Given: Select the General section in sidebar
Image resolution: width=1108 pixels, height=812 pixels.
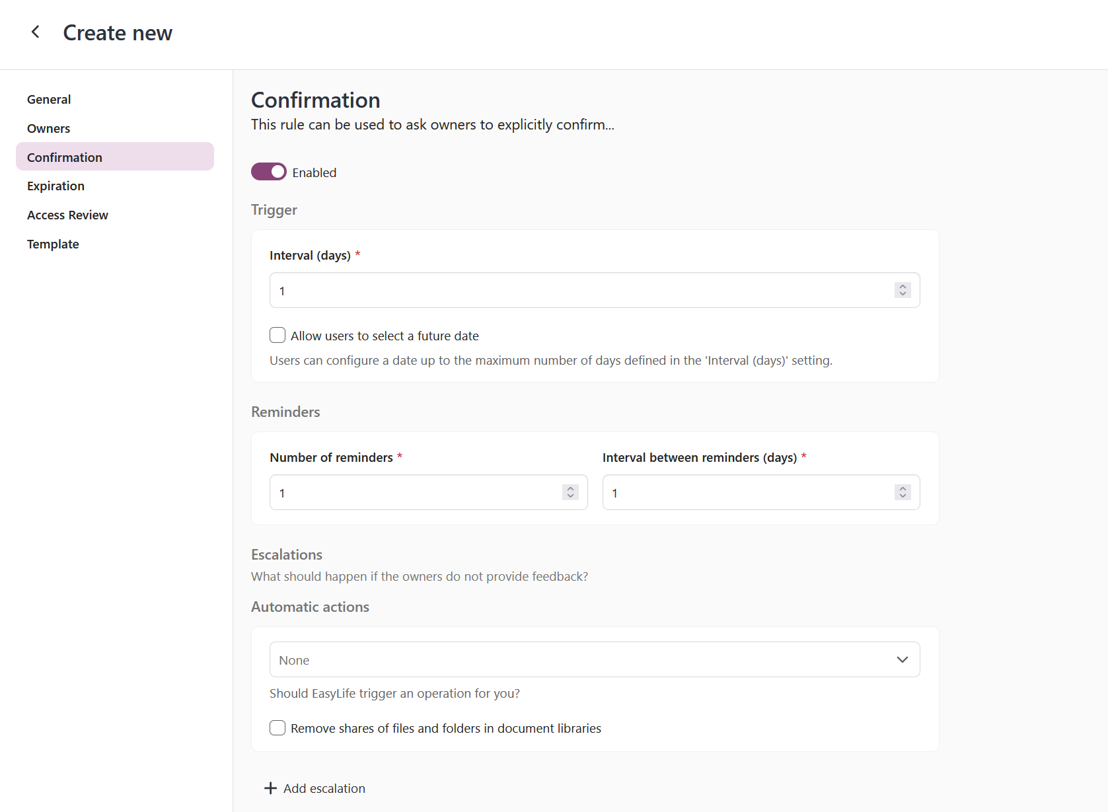Looking at the screenshot, I should [48, 99].
